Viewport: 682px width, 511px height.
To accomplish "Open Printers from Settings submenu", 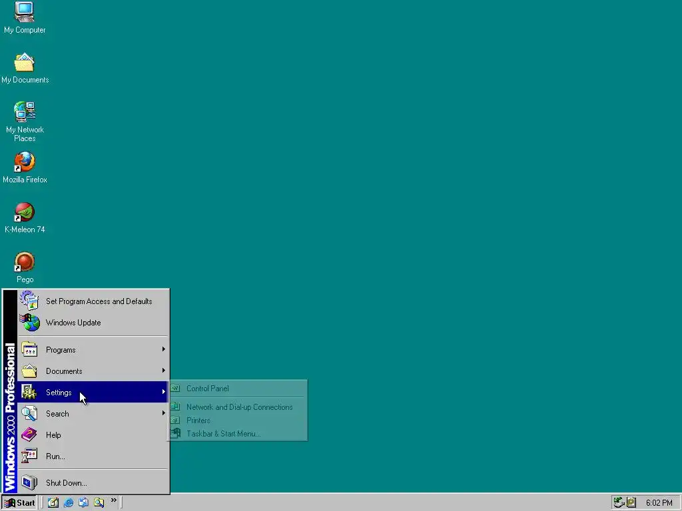I will tap(238, 421).
